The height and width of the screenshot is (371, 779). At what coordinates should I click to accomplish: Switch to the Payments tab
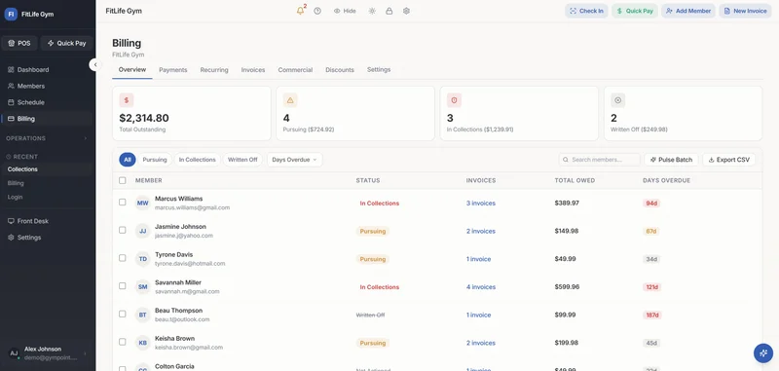tap(173, 70)
